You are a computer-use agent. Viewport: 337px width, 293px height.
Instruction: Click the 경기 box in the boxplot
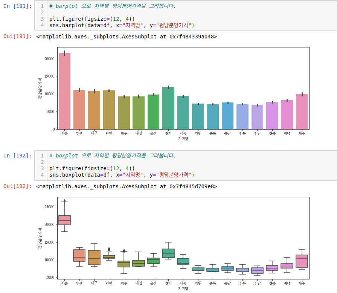click(x=168, y=253)
